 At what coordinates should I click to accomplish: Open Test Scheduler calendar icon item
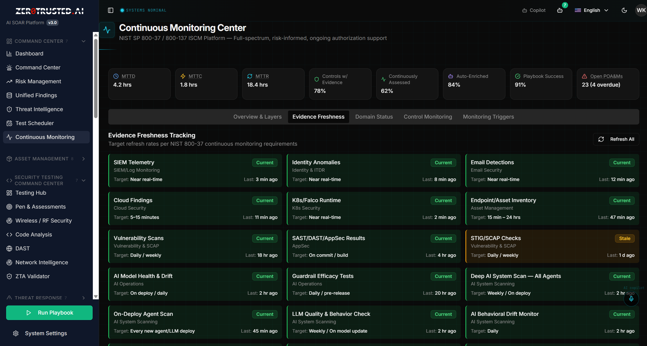pyautogui.click(x=9, y=123)
